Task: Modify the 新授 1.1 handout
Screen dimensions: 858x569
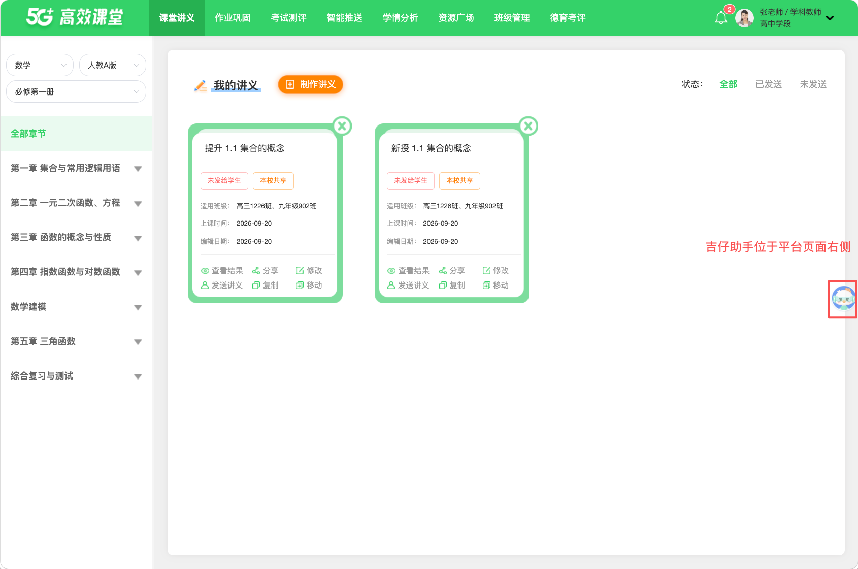Action: (x=496, y=271)
